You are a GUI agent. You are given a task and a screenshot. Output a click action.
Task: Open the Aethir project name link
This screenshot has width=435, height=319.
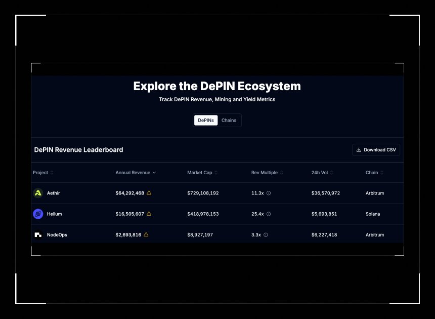(53, 193)
